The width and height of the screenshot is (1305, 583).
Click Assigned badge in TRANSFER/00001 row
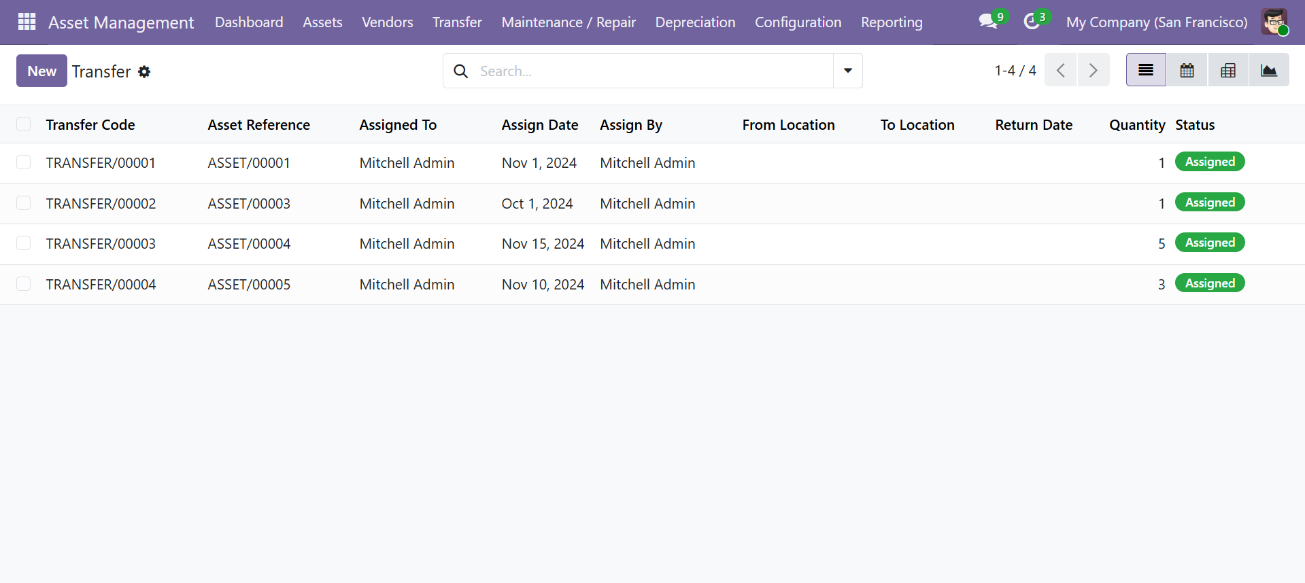1210,162
